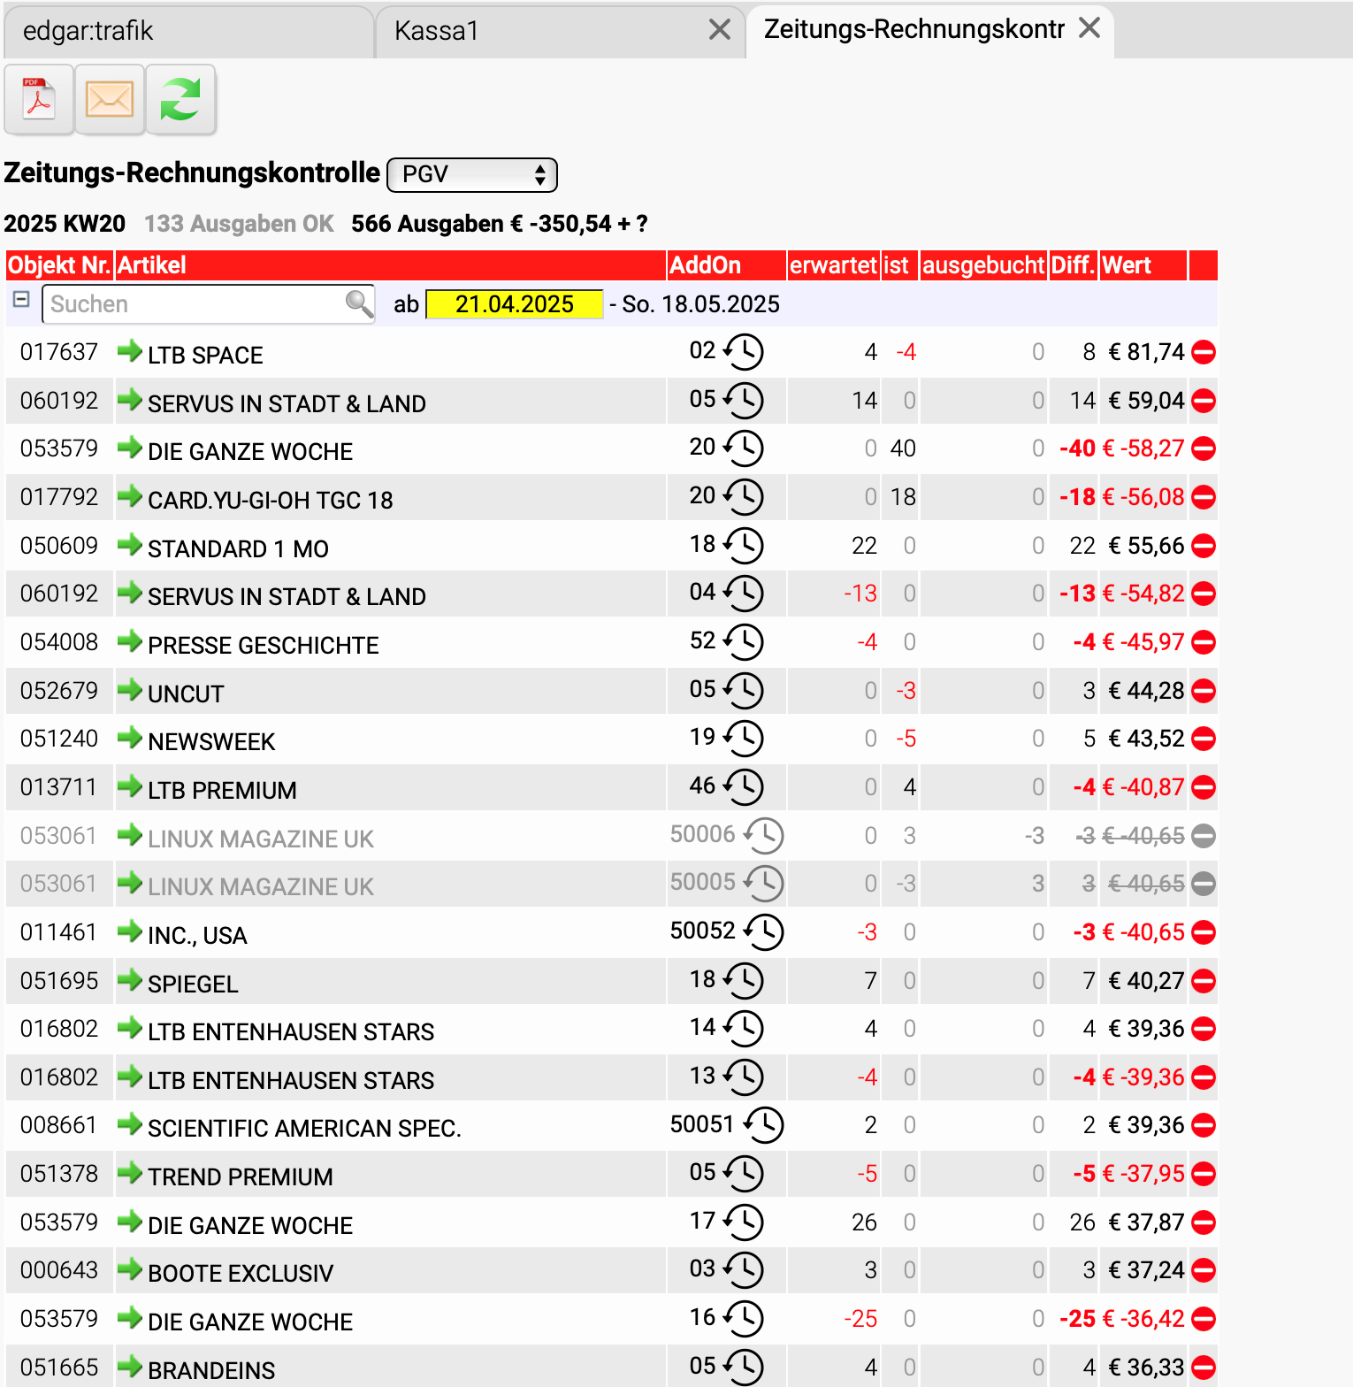Open the green arrow for TREND PREMIUM

tap(130, 1173)
